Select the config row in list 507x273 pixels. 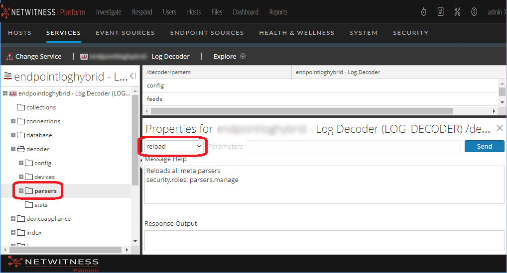point(320,86)
